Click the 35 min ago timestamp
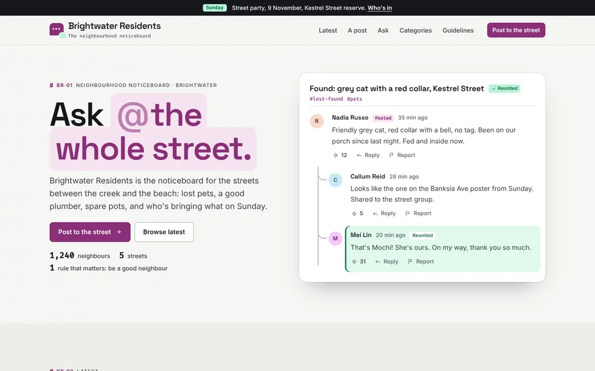 click(413, 117)
